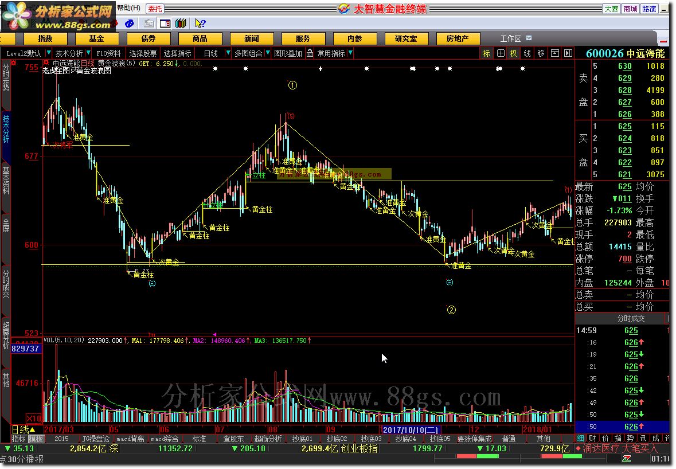This screenshot has width=676, height=469.
Task: Open the 分时成交 left sidebar tab
Action: click(6, 284)
